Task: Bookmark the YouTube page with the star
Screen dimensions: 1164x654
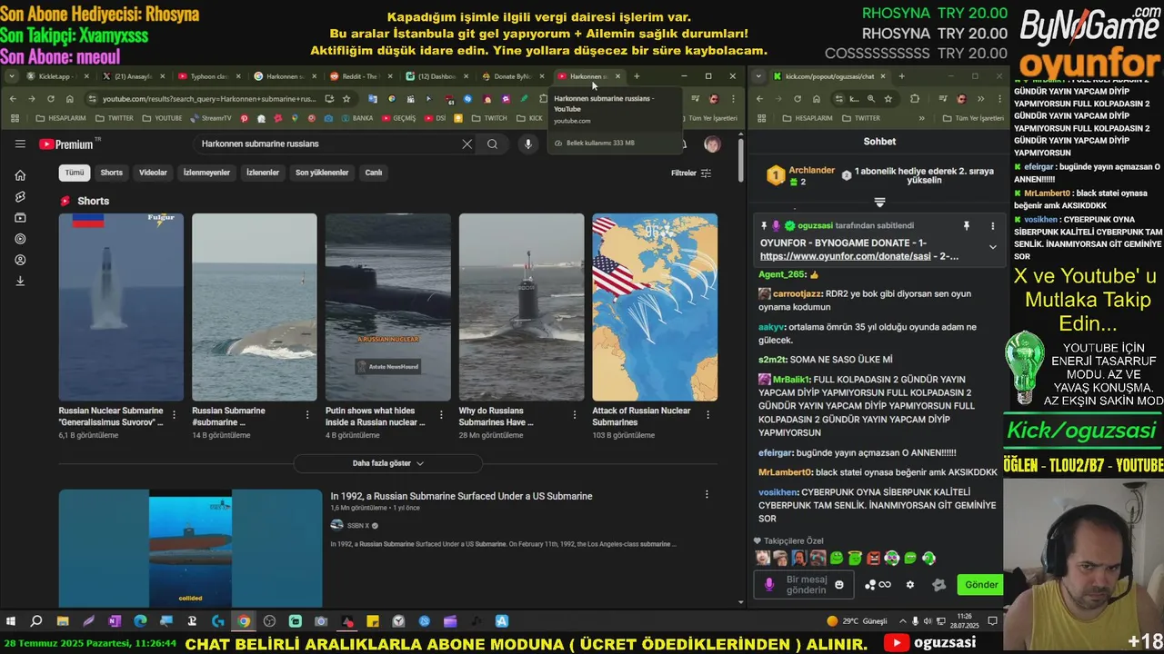Action: point(346,98)
